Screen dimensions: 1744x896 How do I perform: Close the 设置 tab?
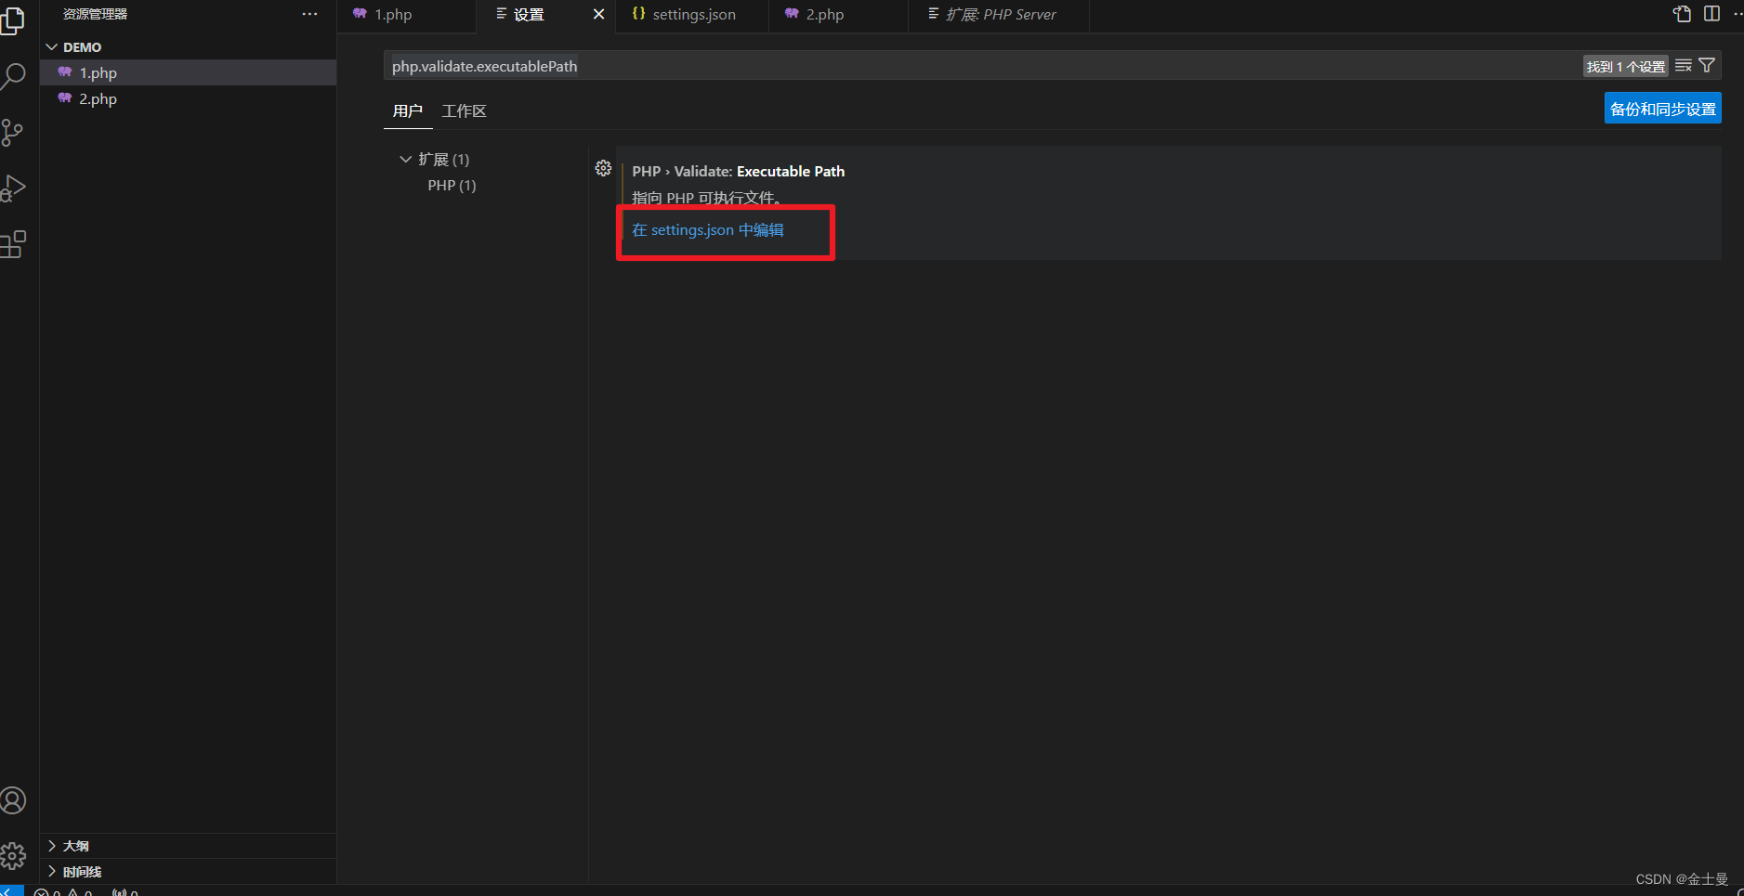[x=598, y=14]
